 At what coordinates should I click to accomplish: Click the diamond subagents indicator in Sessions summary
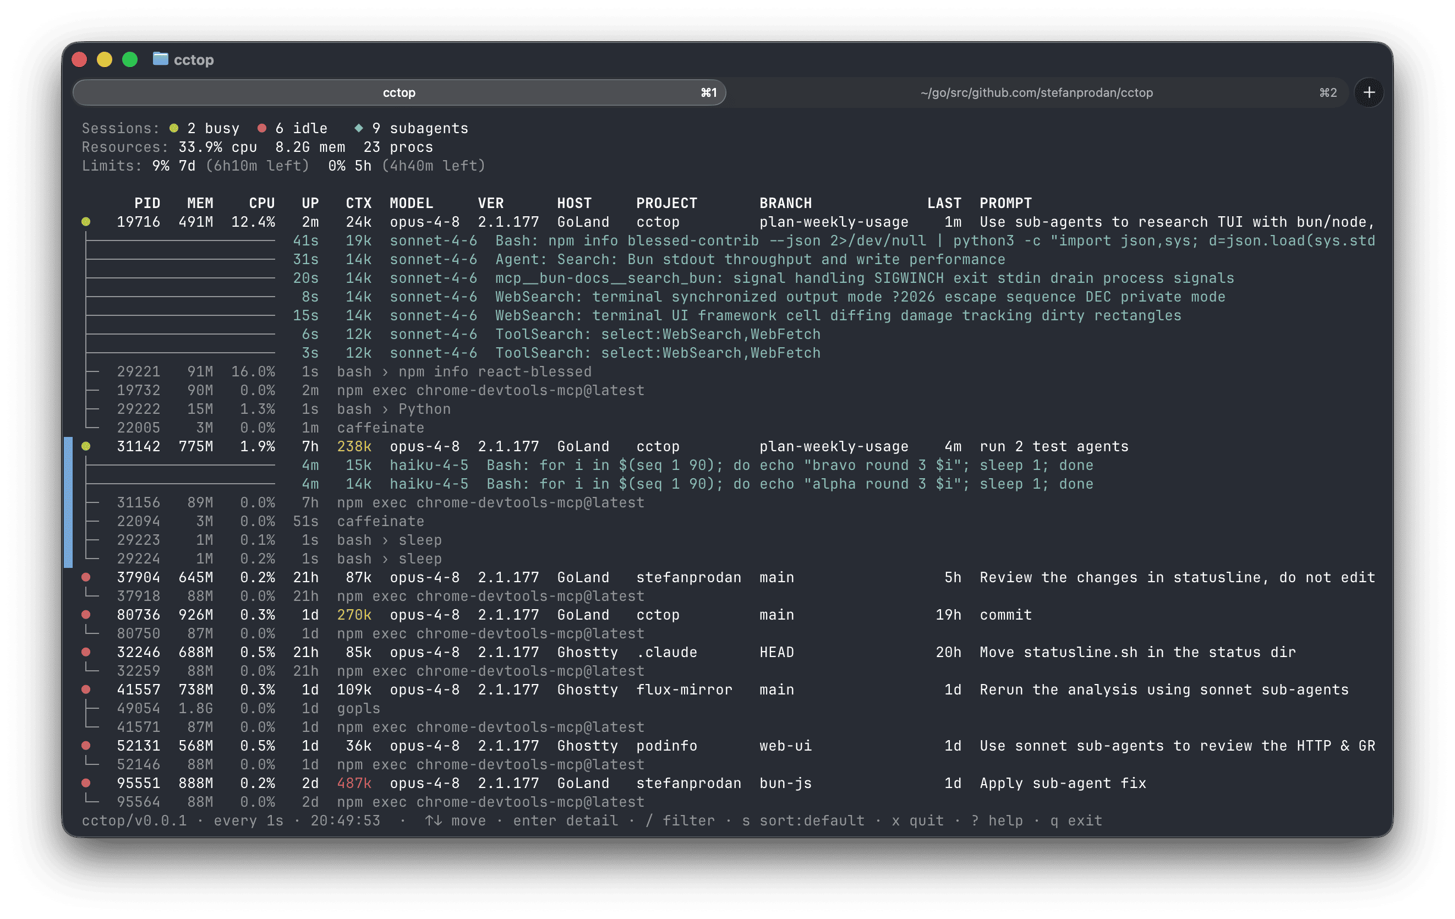[358, 128]
